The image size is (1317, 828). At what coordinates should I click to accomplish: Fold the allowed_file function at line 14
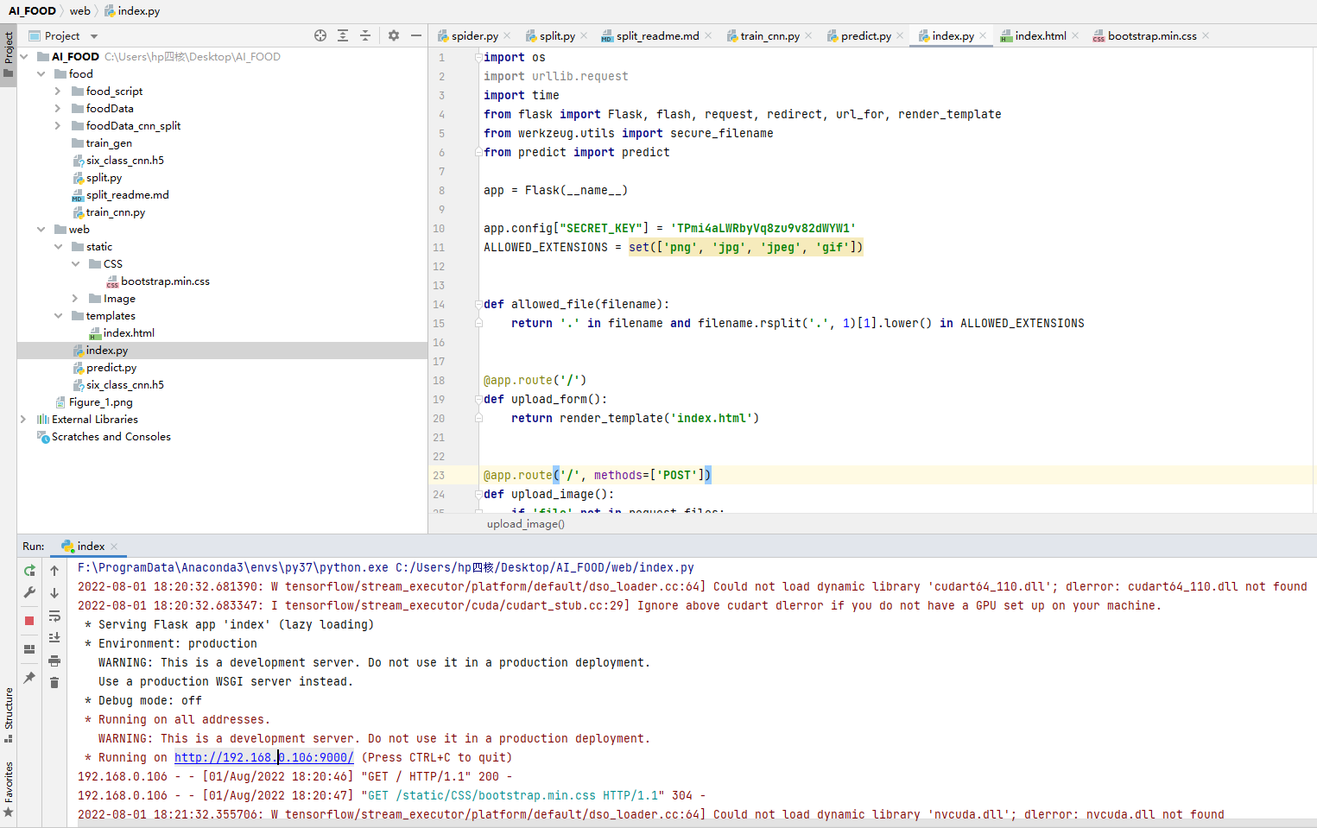coord(478,304)
